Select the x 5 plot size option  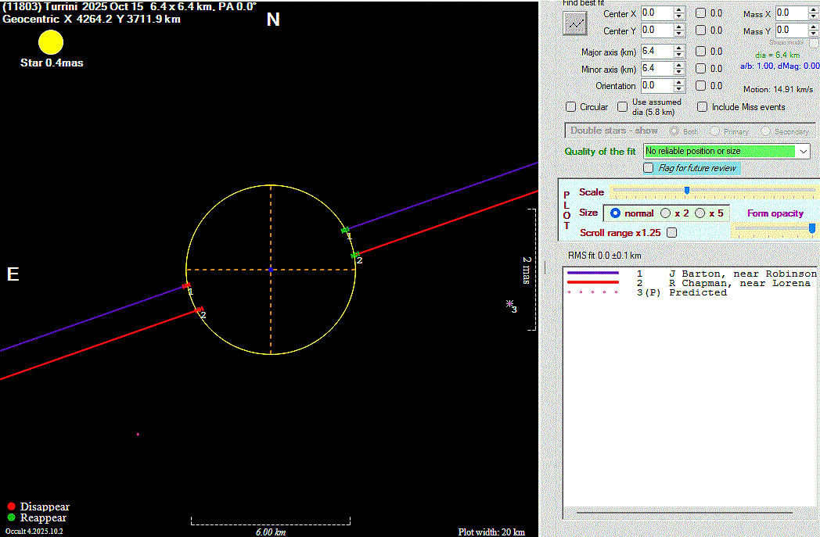700,213
